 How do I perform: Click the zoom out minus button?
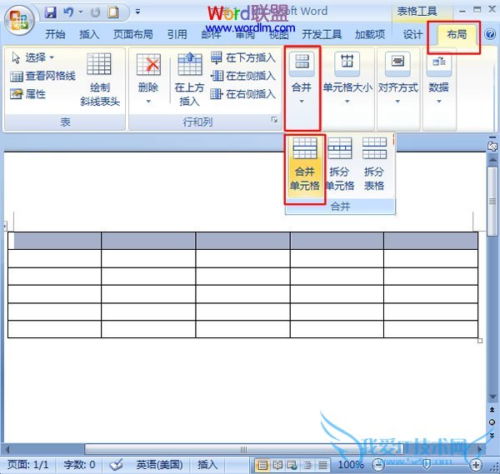(378, 465)
